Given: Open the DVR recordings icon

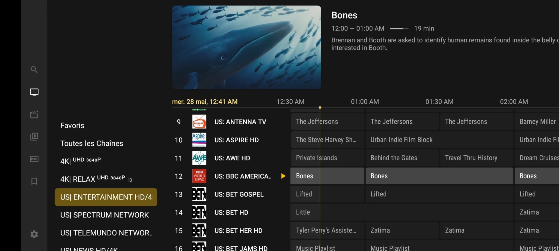Looking at the screenshot, I should click(34, 159).
